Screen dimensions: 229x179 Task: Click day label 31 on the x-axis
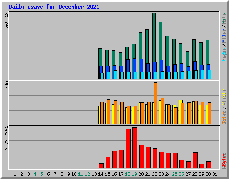215,174
